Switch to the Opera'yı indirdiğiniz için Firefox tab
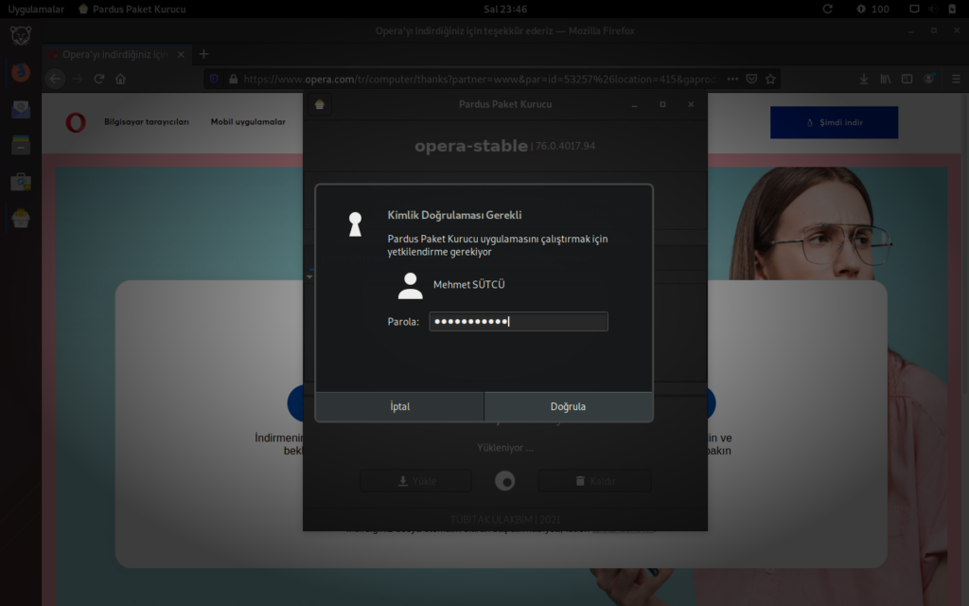 [x=116, y=54]
